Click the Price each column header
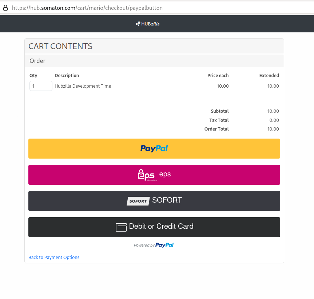The image size is (314, 299). click(218, 76)
